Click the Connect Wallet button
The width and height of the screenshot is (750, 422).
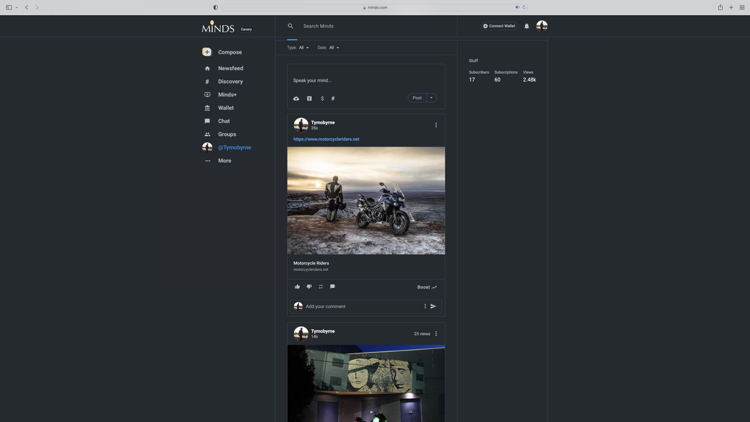499,26
